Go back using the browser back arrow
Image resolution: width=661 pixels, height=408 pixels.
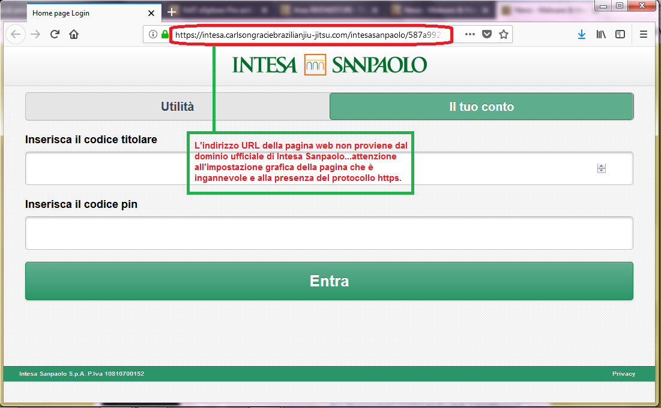[x=16, y=35]
